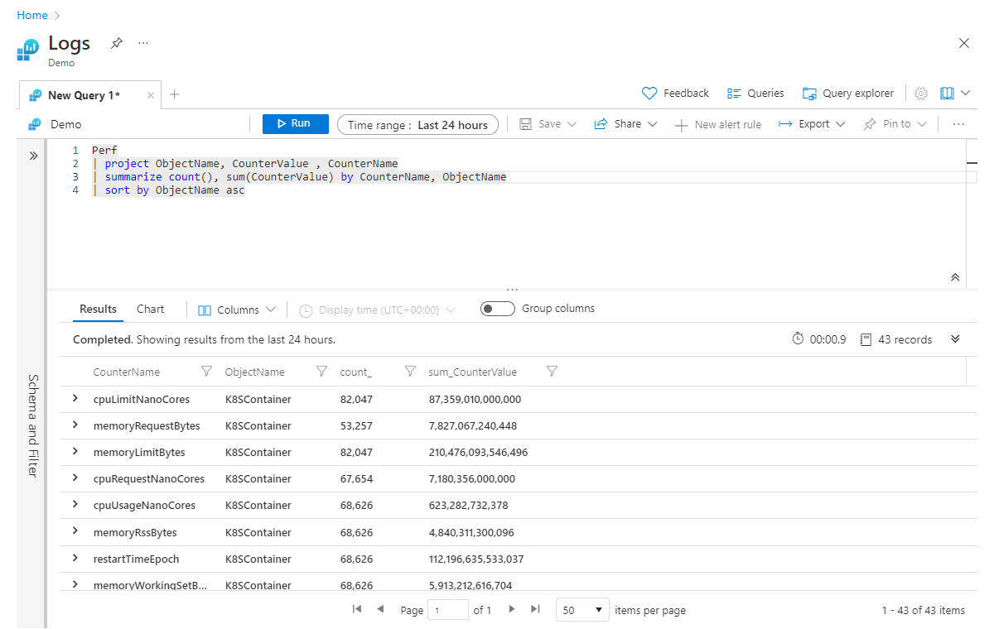
Task: Go to the last results page
Action: pos(535,609)
